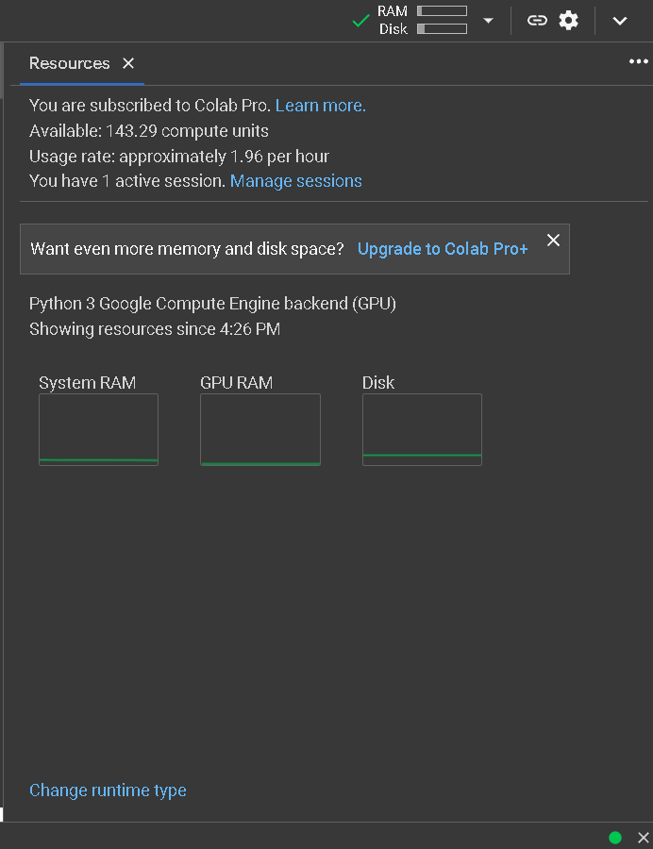Click the Manage sessions link
The height and width of the screenshot is (849, 653).
[x=296, y=180]
